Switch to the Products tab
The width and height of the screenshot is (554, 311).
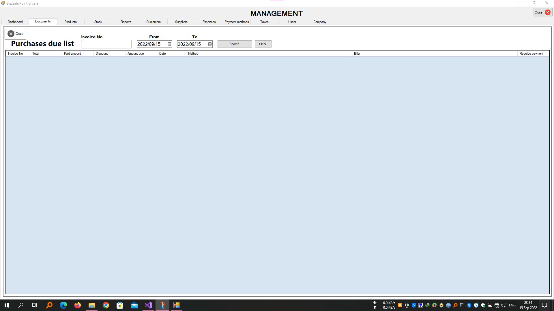tap(70, 22)
